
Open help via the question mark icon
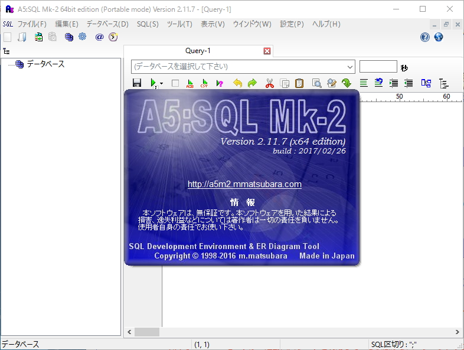coord(425,37)
